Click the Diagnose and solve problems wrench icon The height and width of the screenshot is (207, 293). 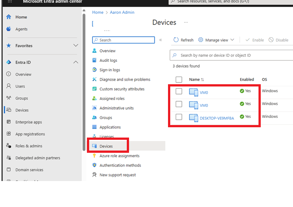(x=95, y=79)
